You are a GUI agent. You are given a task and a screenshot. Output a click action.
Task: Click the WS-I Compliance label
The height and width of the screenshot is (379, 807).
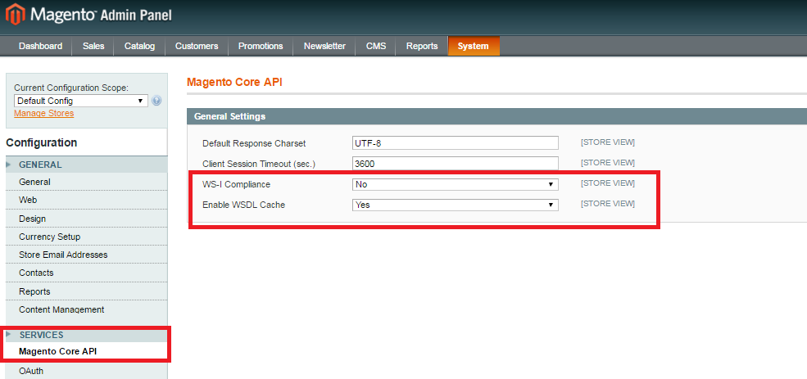click(x=236, y=184)
